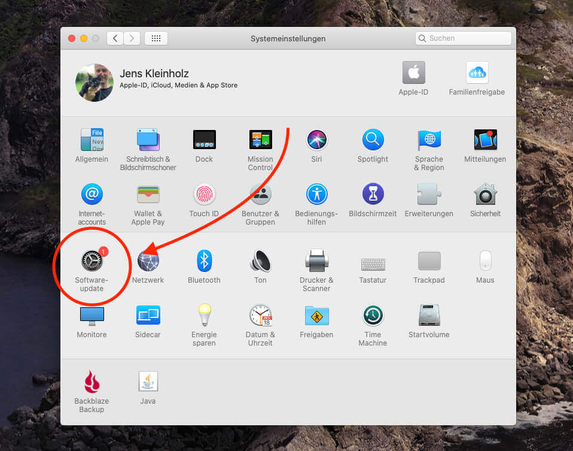Click the Jens Kleinholz account name
573x451 pixels.
tap(154, 74)
